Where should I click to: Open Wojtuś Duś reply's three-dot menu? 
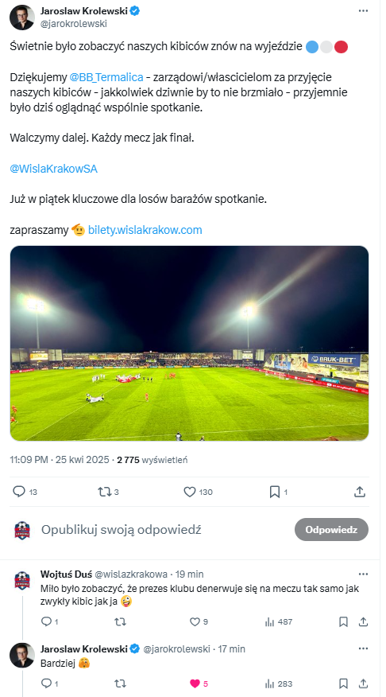click(x=364, y=574)
